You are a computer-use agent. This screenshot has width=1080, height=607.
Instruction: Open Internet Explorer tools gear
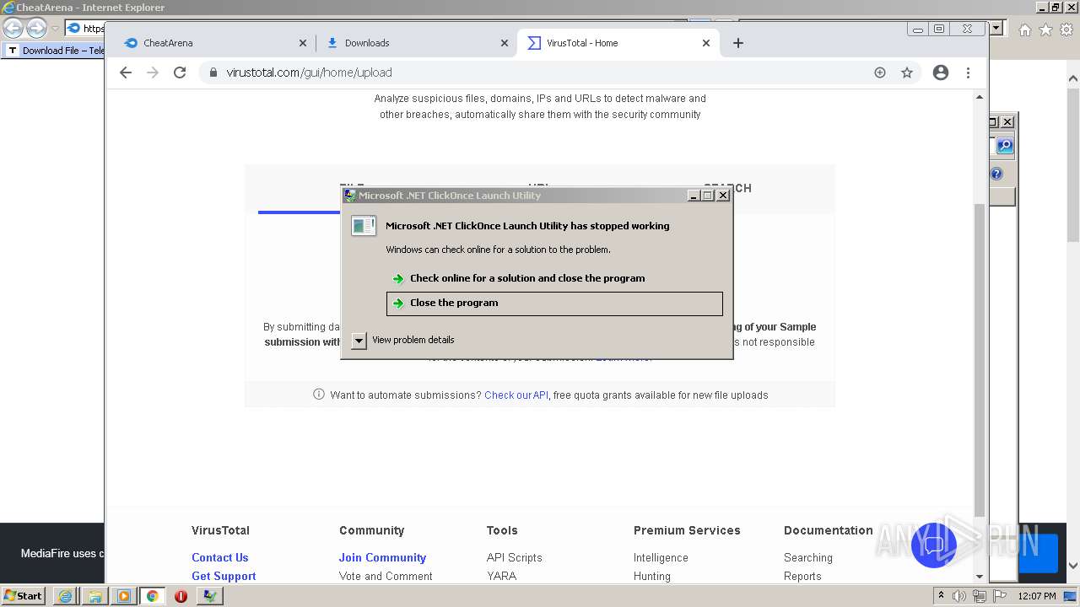pyautogui.click(x=1066, y=30)
